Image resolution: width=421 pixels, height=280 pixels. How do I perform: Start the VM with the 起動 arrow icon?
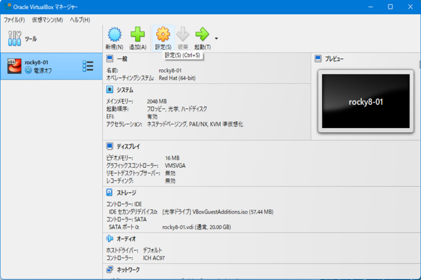click(202, 35)
